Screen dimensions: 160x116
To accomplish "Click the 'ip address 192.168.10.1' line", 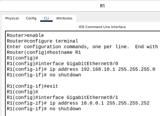I will 81,69.
